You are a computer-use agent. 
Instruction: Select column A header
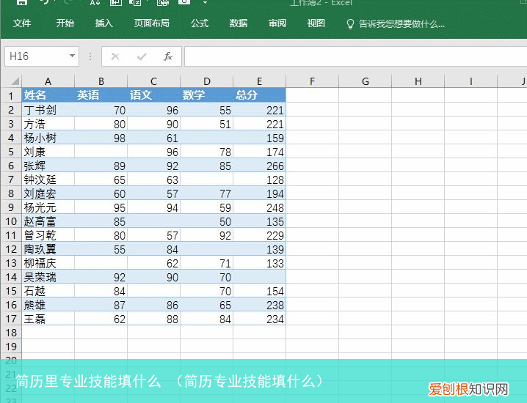(x=48, y=81)
